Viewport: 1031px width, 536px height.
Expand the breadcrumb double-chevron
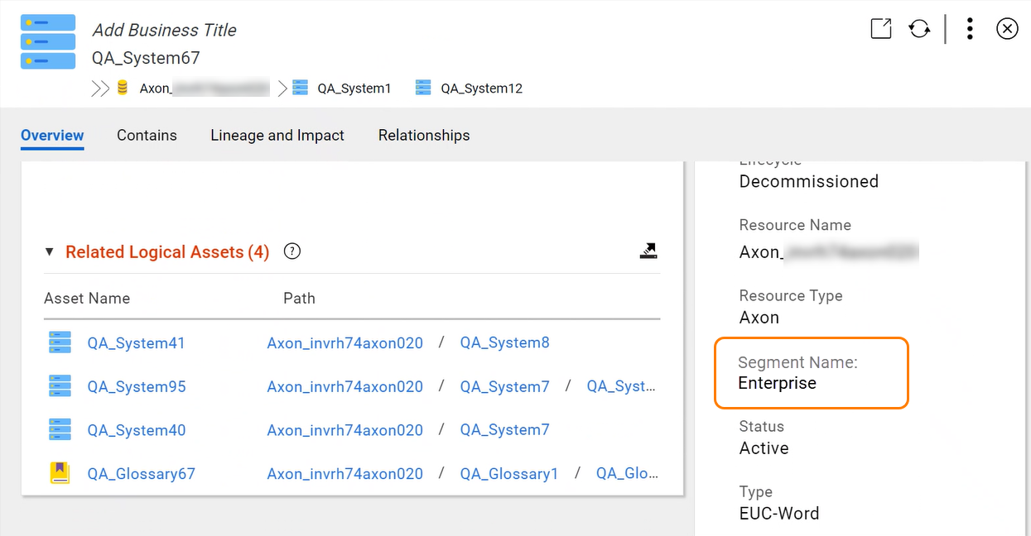[x=100, y=89]
